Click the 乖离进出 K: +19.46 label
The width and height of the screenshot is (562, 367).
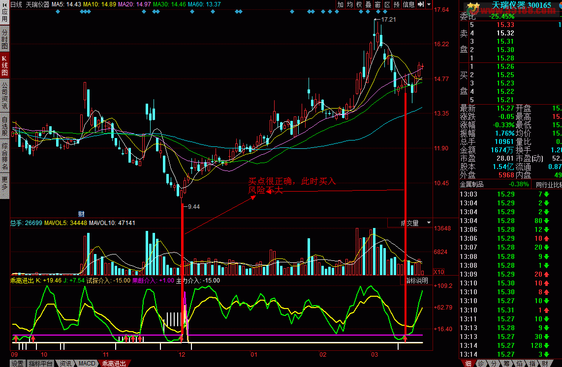tap(36, 281)
